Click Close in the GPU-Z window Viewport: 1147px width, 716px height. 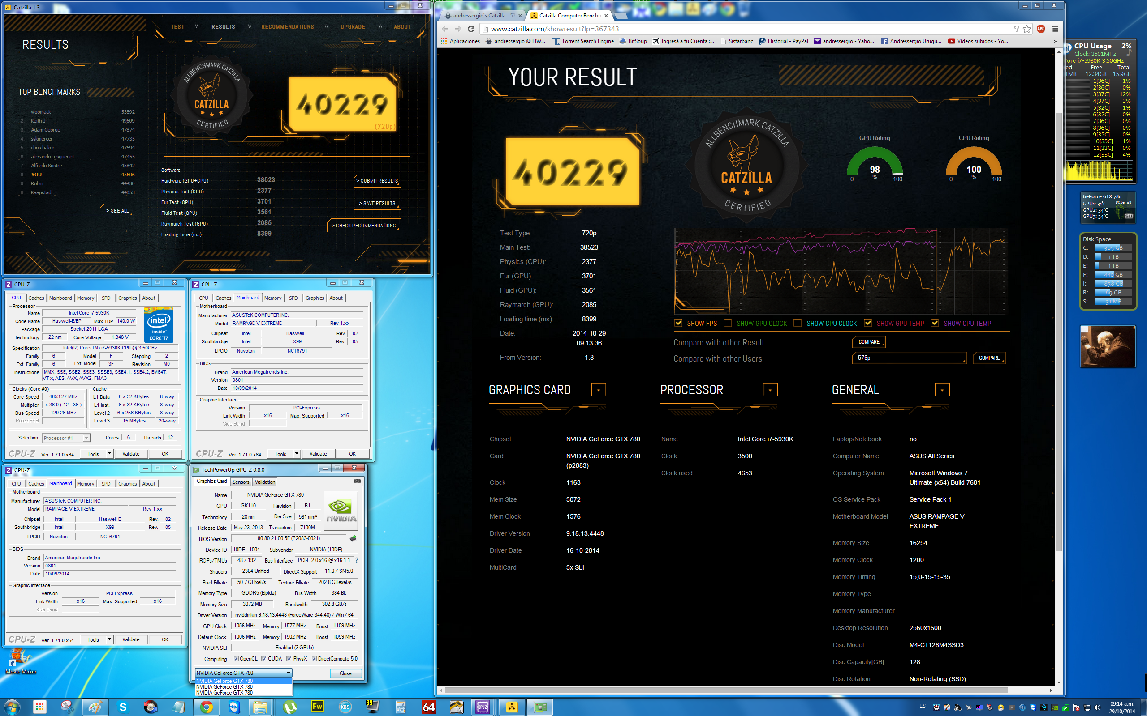345,673
